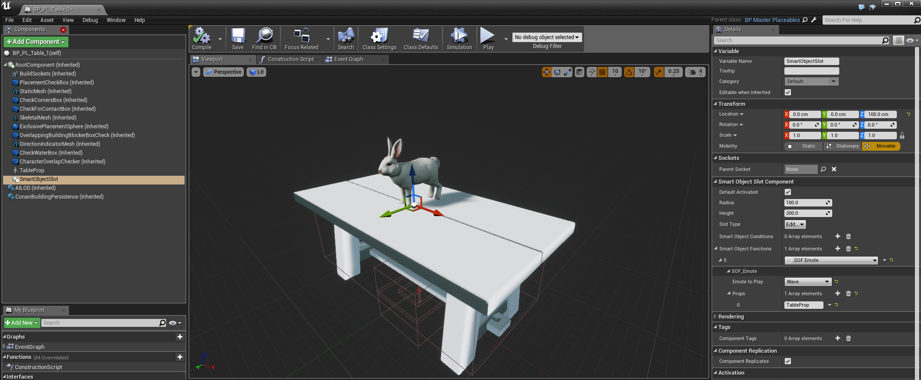Open the debug object filter dropdown
This screenshot has height=380, width=921.
[x=547, y=37]
